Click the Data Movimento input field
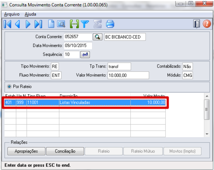Viewport: 214px width, 170px height. 78,45
